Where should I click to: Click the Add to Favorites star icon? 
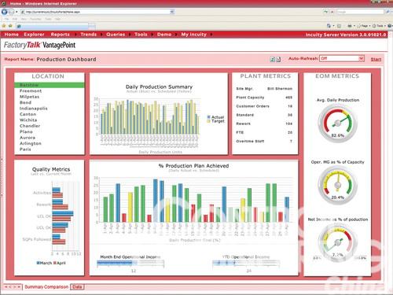(x=10, y=26)
